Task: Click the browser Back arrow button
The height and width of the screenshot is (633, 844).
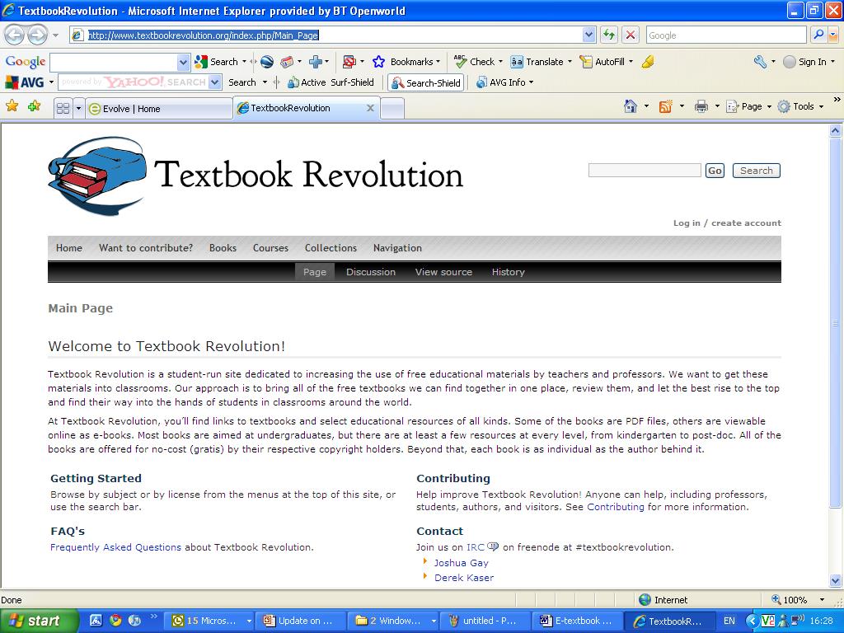Action: pos(15,35)
